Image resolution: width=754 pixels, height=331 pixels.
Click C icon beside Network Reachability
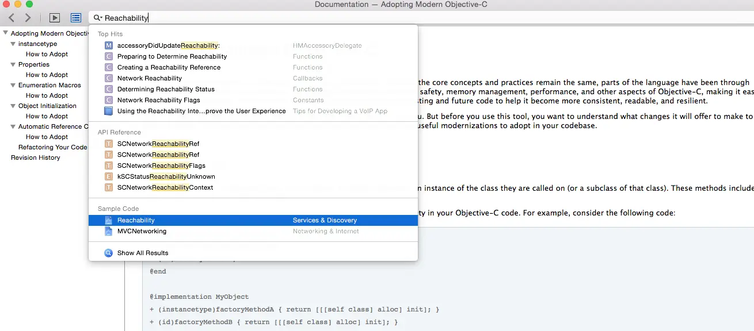109,78
